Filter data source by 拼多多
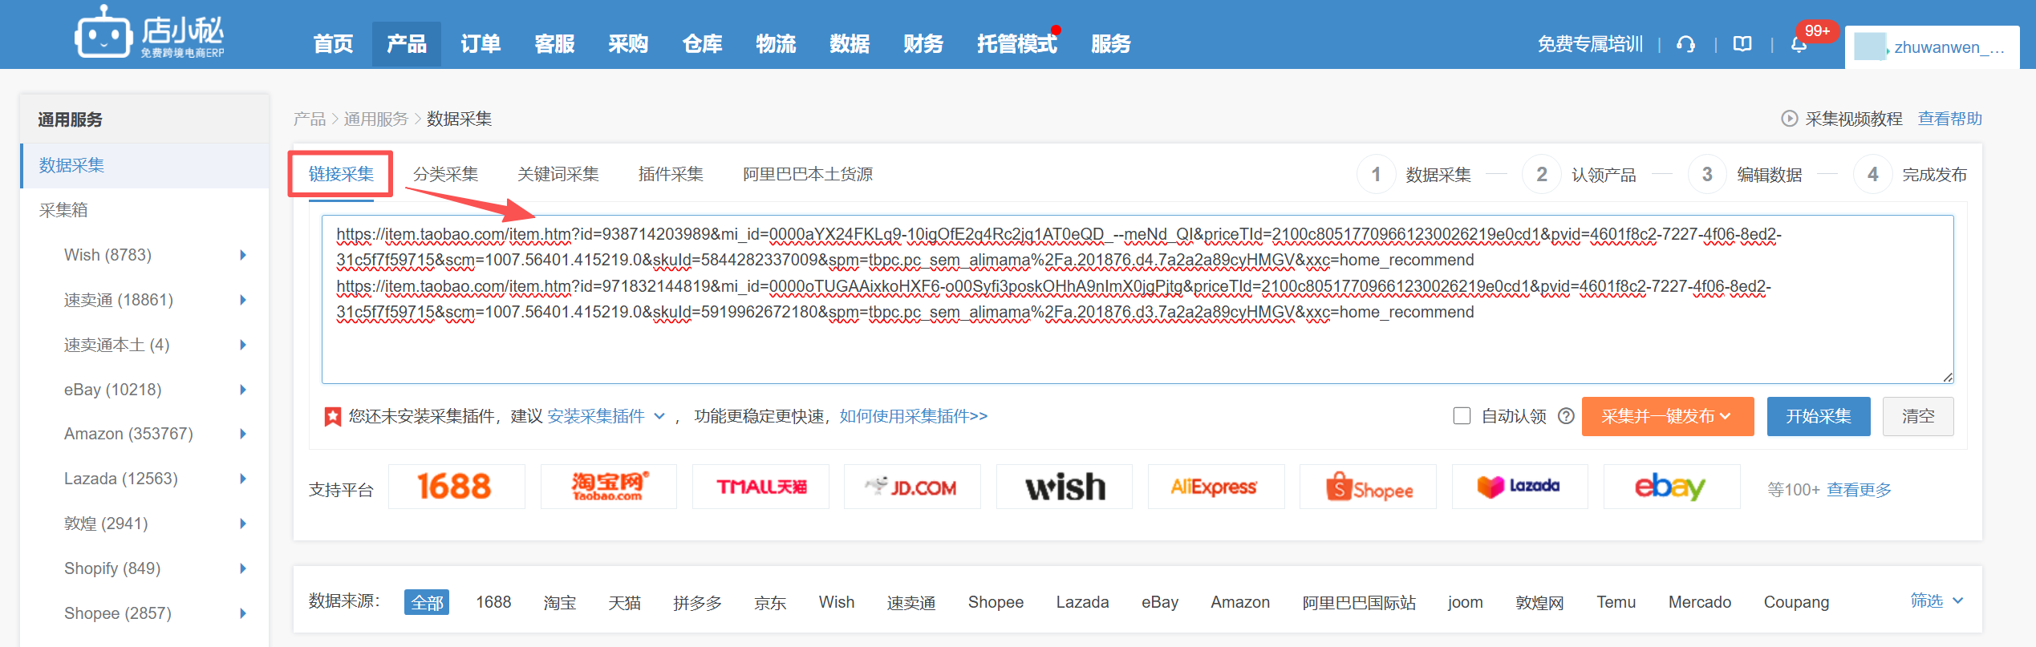Image resolution: width=2036 pixels, height=647 pixels. [697, 602]
